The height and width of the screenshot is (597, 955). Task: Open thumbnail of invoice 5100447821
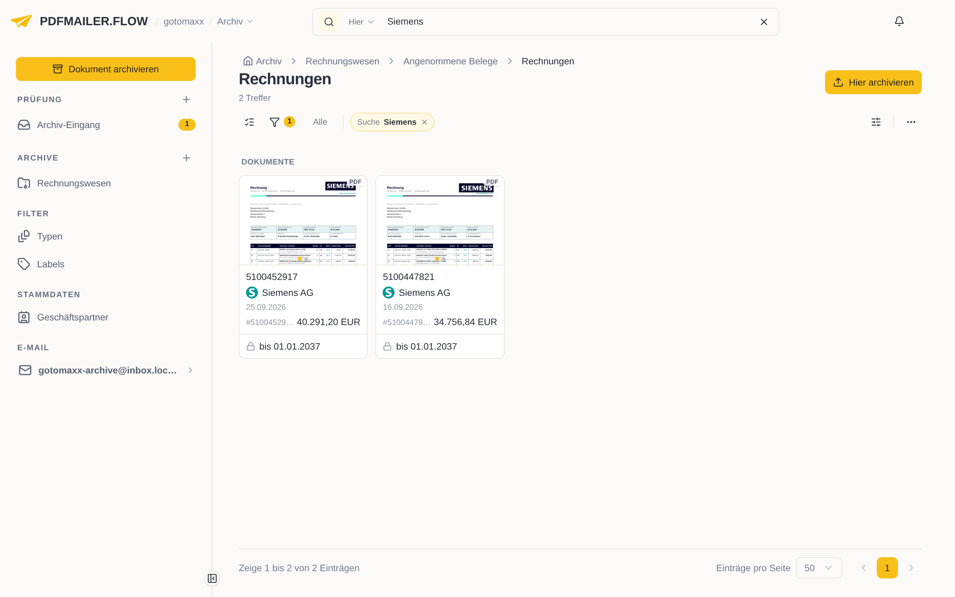[440, 220]
